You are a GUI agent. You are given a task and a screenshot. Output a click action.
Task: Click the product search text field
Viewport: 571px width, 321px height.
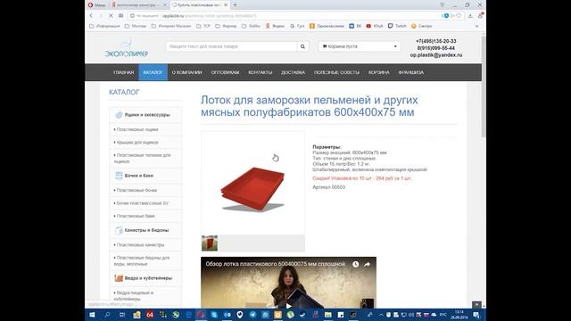pyautogui.click(x=231, y=46)
